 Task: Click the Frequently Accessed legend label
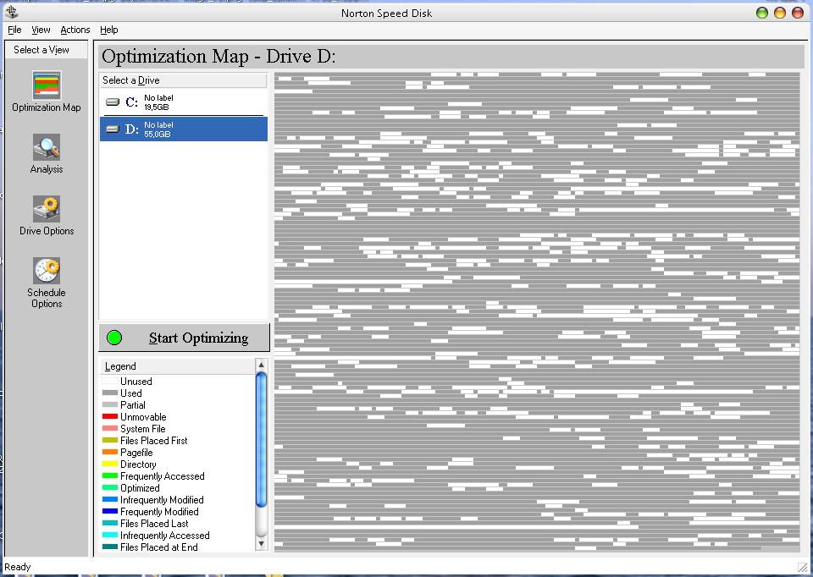pyautogui.click(x=163, y=476)
